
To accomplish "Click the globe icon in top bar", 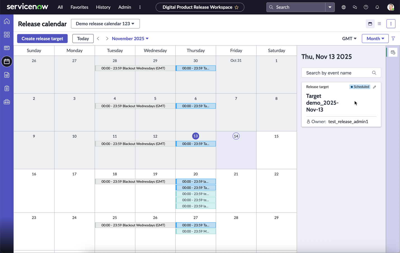I will tap(343, 7).
